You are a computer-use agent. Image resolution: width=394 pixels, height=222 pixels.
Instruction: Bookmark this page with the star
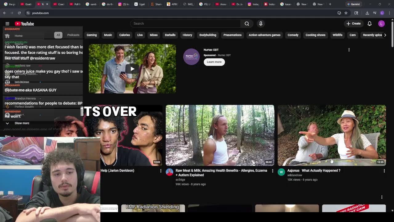(x=346, y=13)
